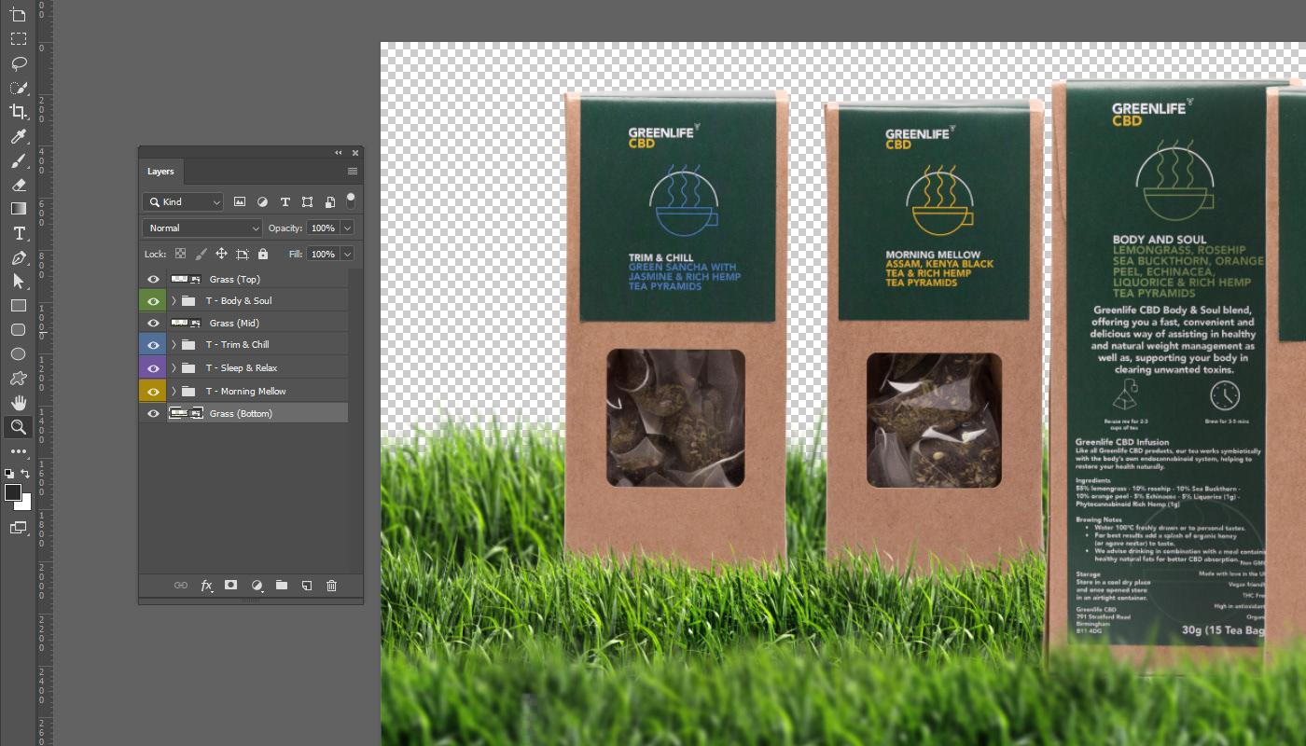Open the Layers panel options menu

point(353,172)
